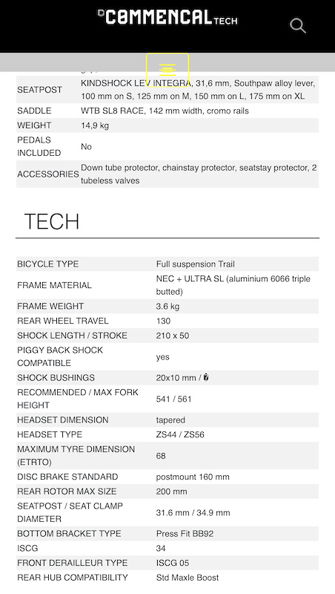This screenshot has width=335, height=594.
Task: Select the SHOCK LENGTH / STROKE row
Action: (167, 336)
